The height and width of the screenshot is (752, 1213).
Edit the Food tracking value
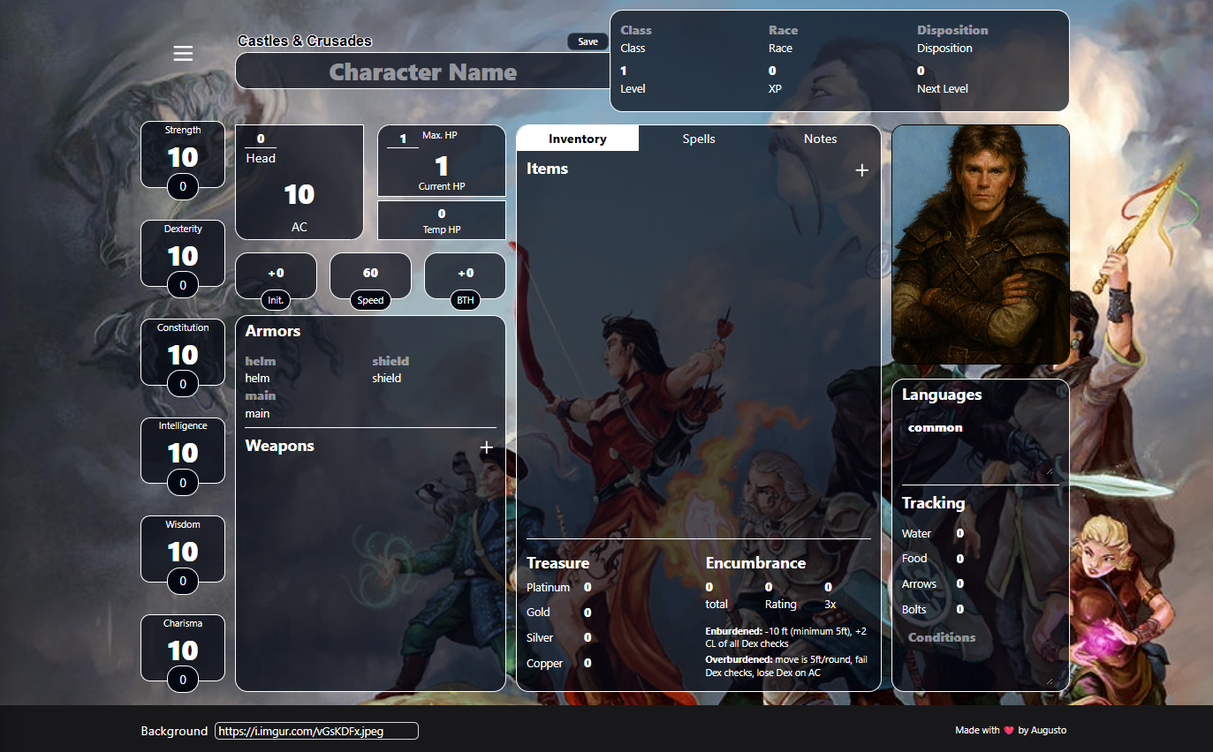(x=960, y=559)
